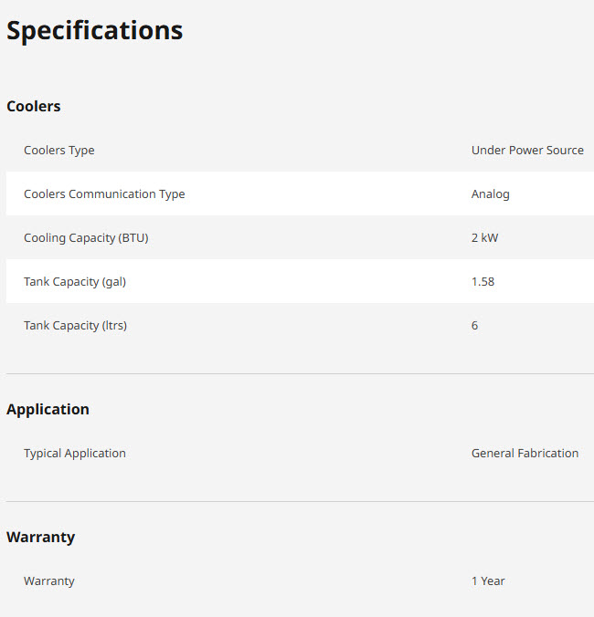Click the Tank Capacity (gal) label

click(x=75, y=281)
